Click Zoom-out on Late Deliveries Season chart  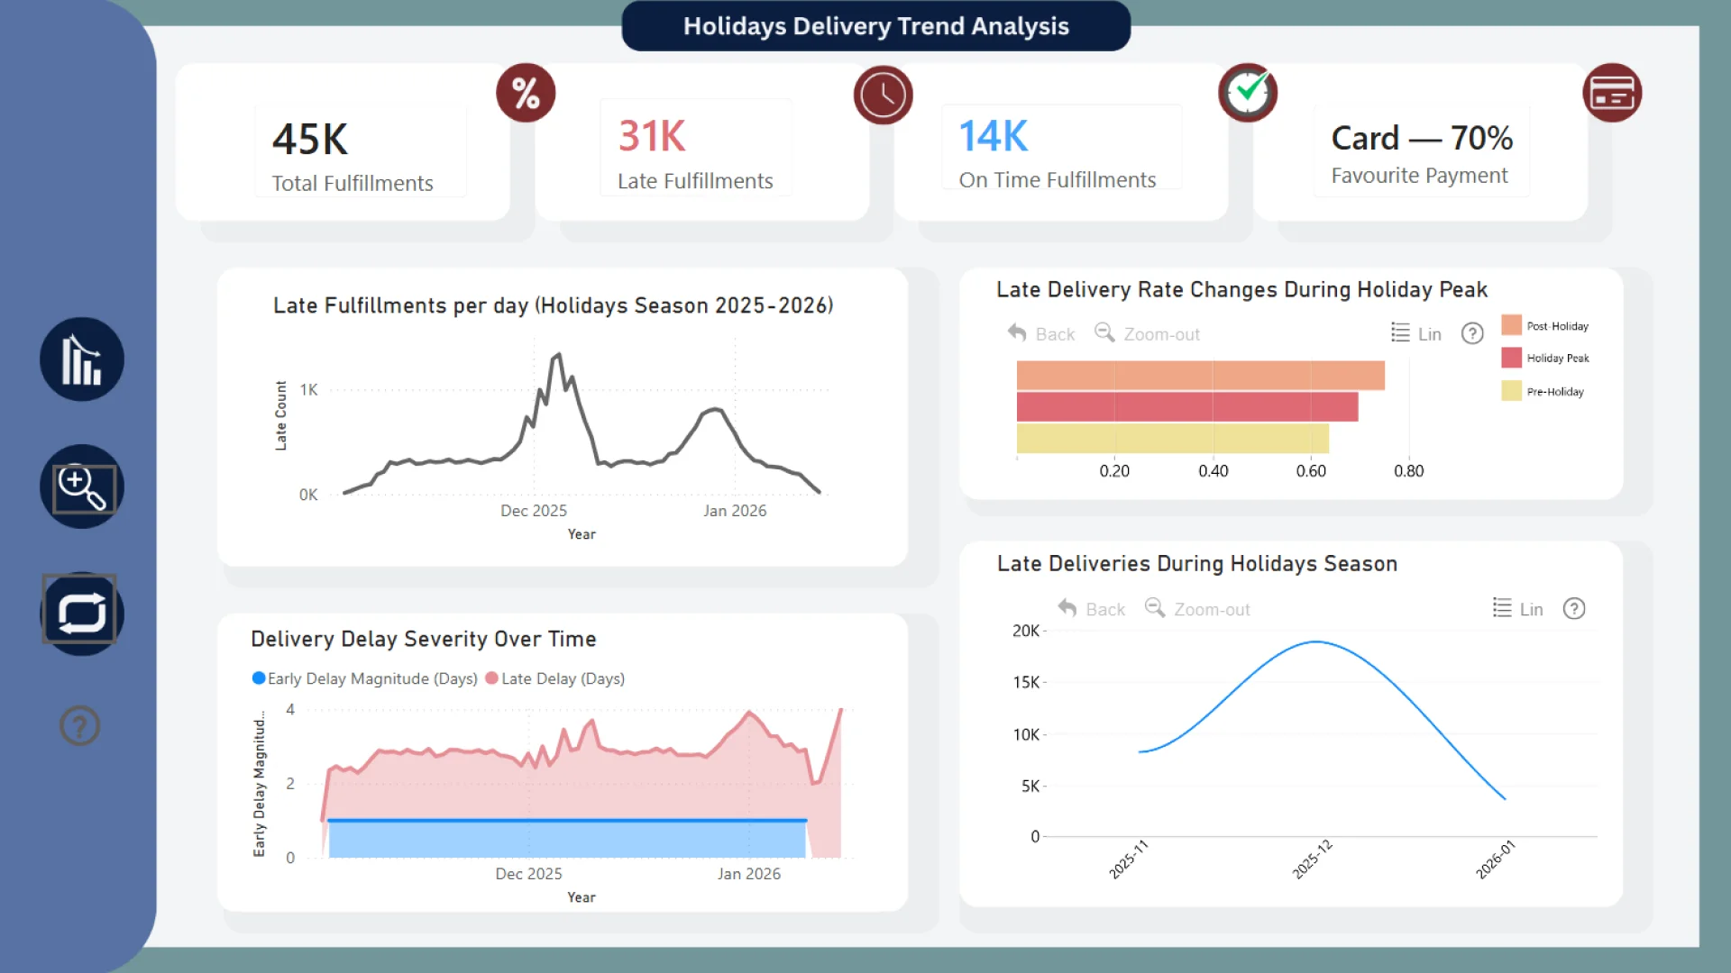point(1196,608)
